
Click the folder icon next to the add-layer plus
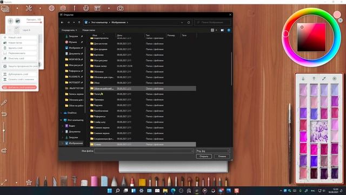(18, 21)
